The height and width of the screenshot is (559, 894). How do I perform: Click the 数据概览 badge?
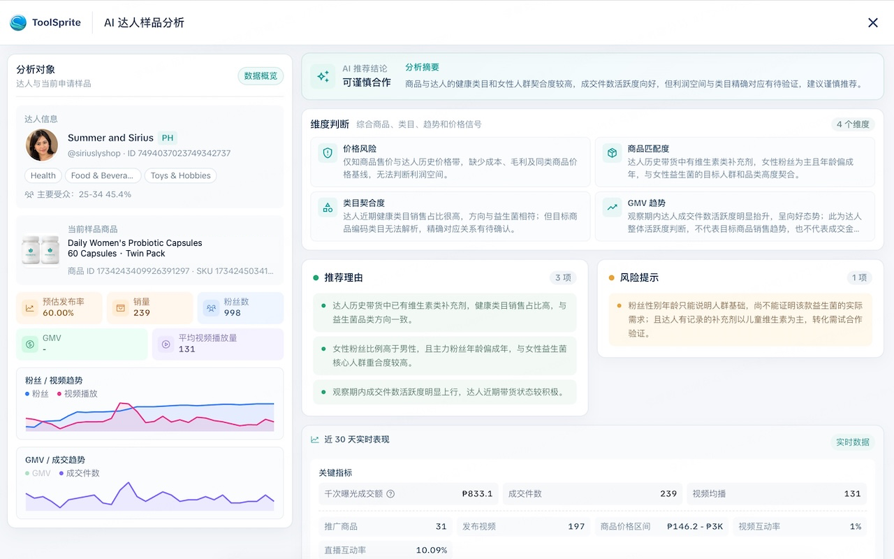point(261,75)
